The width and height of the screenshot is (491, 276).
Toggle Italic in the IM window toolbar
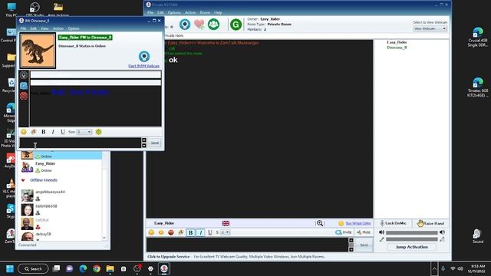(x=53, y=132)
